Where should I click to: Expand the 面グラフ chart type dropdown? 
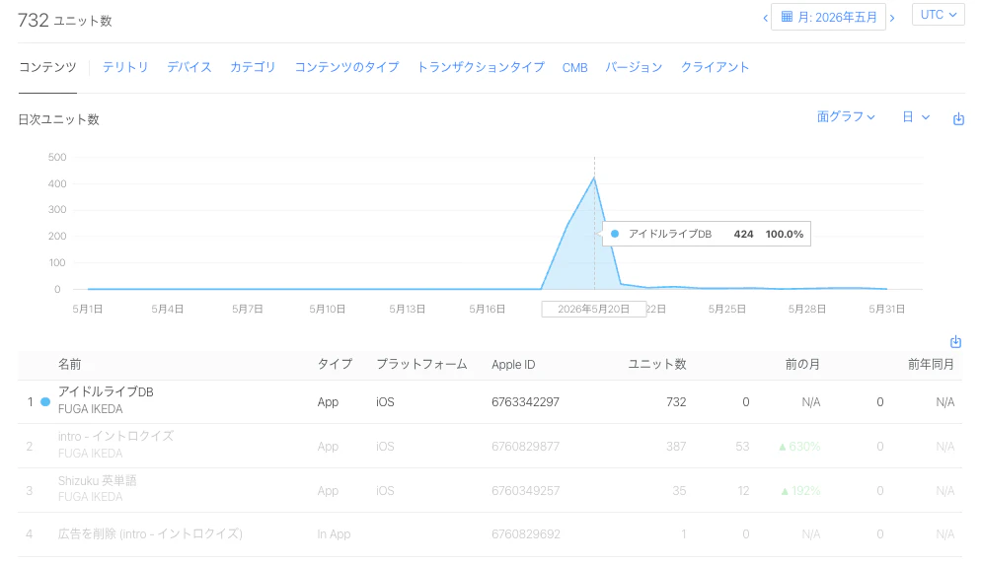pyautogui.click(x=845, y=117)
